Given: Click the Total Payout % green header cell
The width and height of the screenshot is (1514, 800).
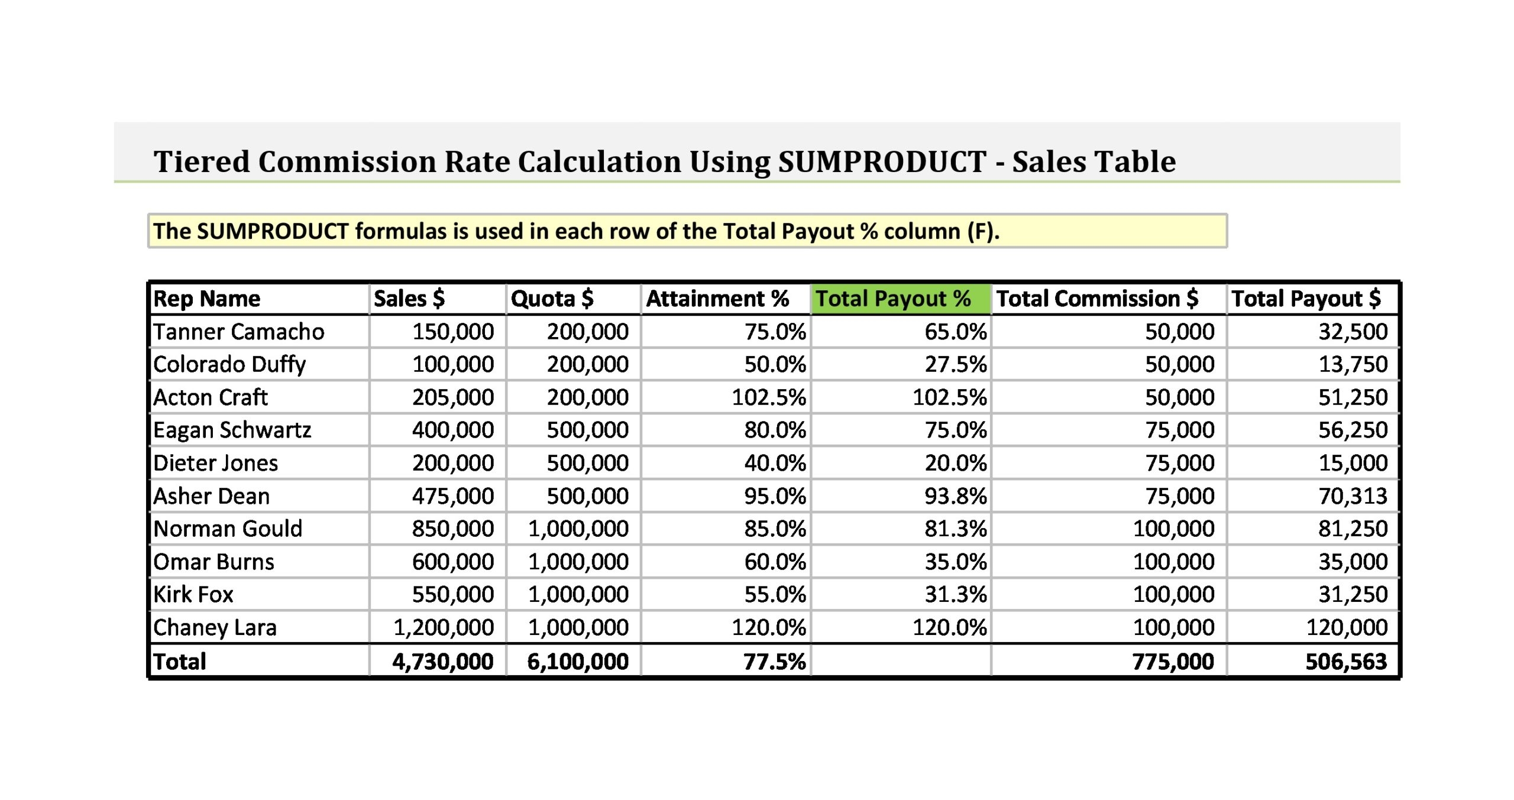Looking at the screenshot, I should [900, 299].
